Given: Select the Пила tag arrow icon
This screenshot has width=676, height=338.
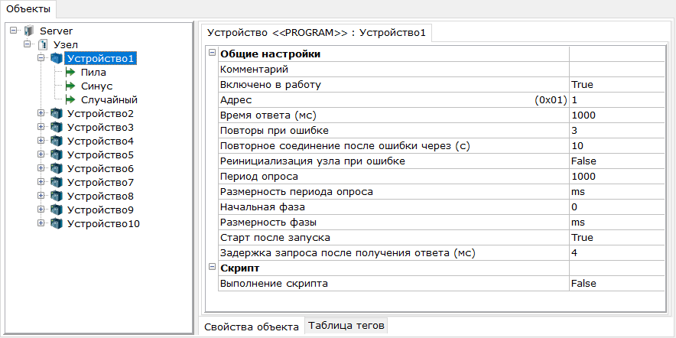Looking at the screenshot, I should coord(70,72).
